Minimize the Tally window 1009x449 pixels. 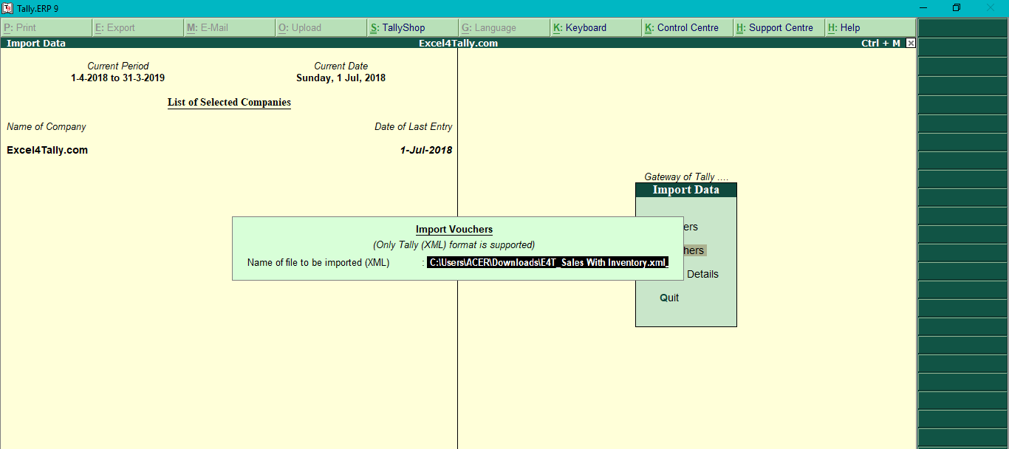[x=923, y=8]
